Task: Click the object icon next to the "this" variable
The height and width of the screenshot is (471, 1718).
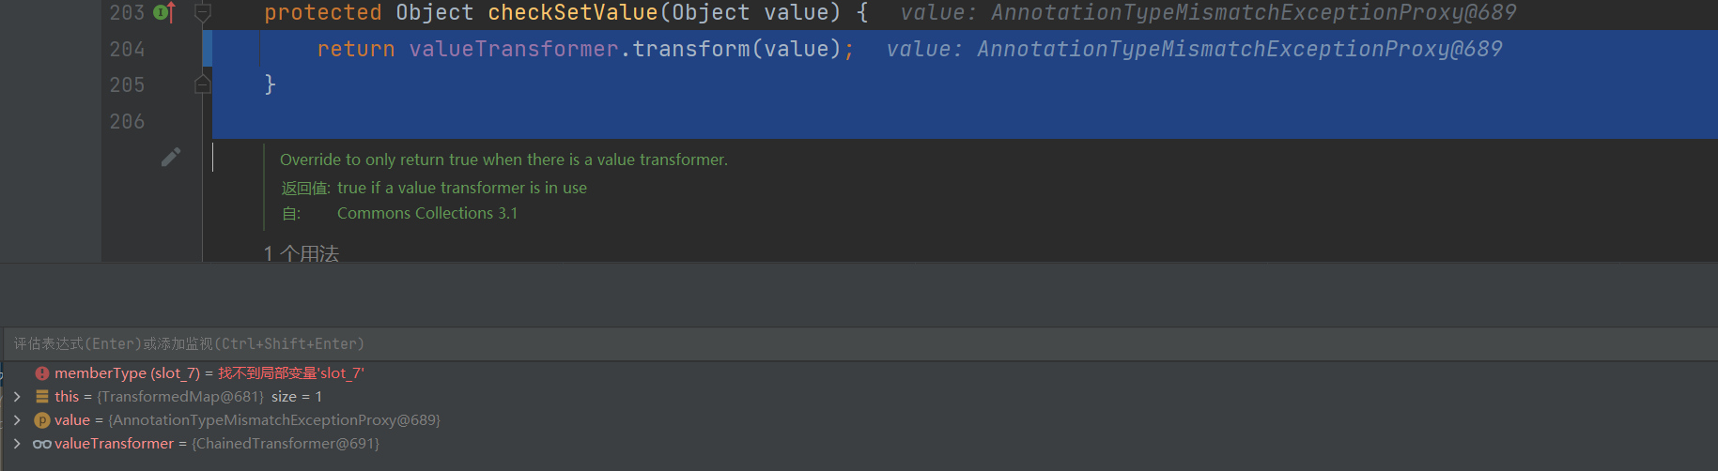Action: [x=42, y=397]
